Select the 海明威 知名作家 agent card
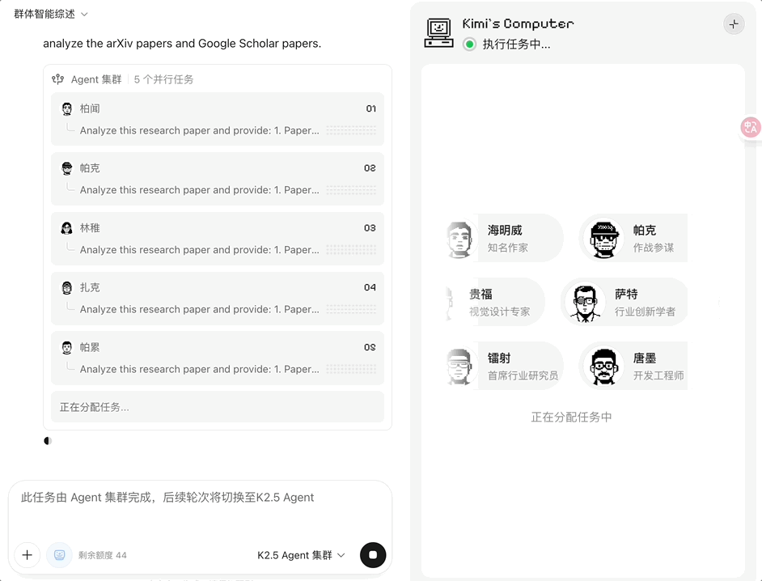Screen dimensions: 762x581 (x=504, y=238)
